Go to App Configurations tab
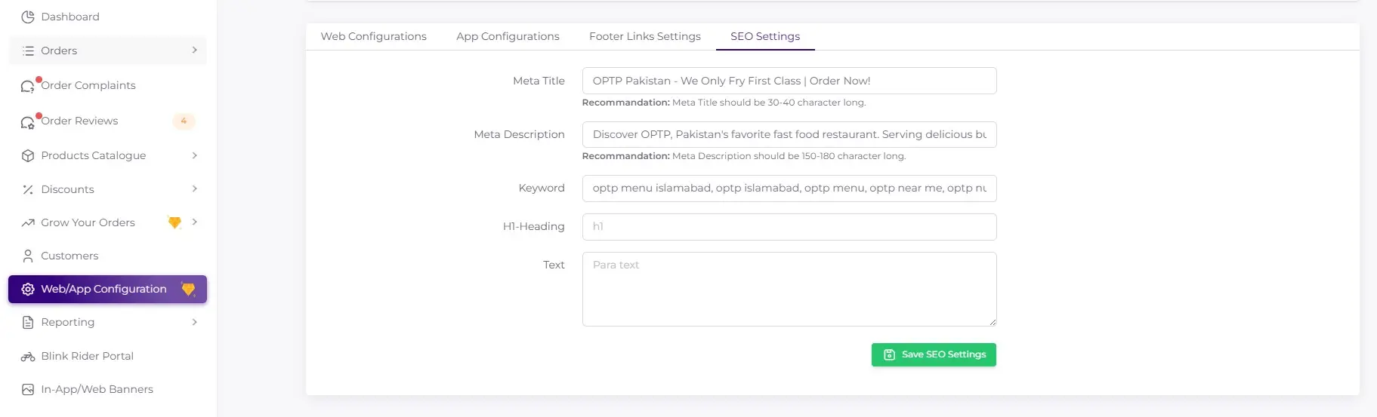 [508, 36]
